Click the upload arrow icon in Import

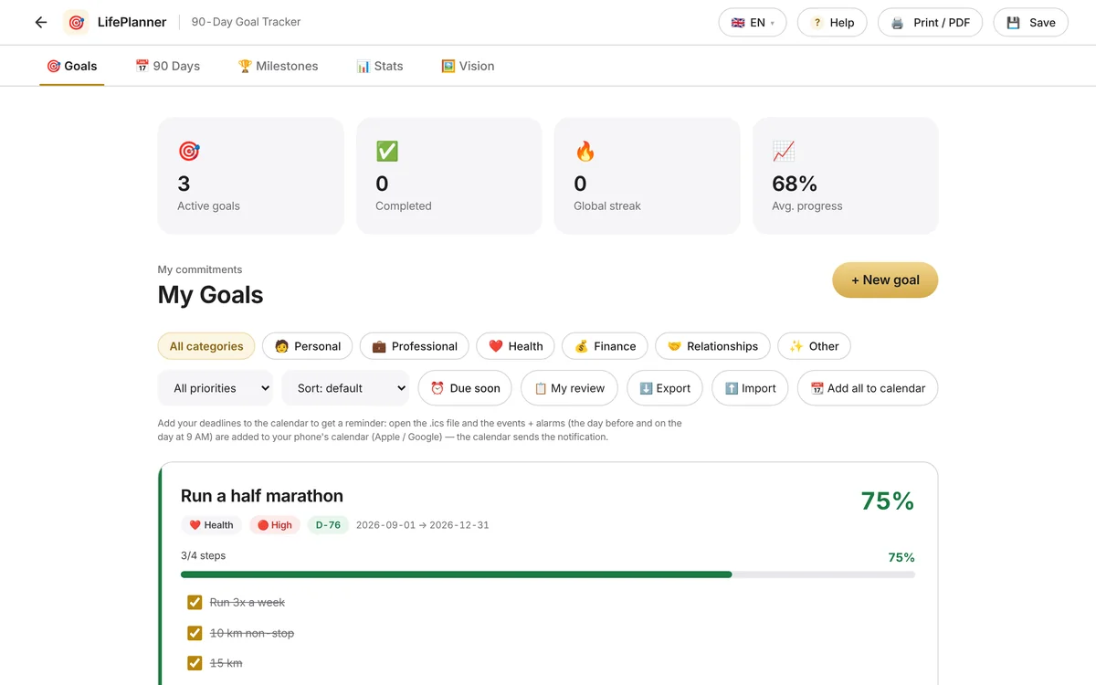pos(732,388)
